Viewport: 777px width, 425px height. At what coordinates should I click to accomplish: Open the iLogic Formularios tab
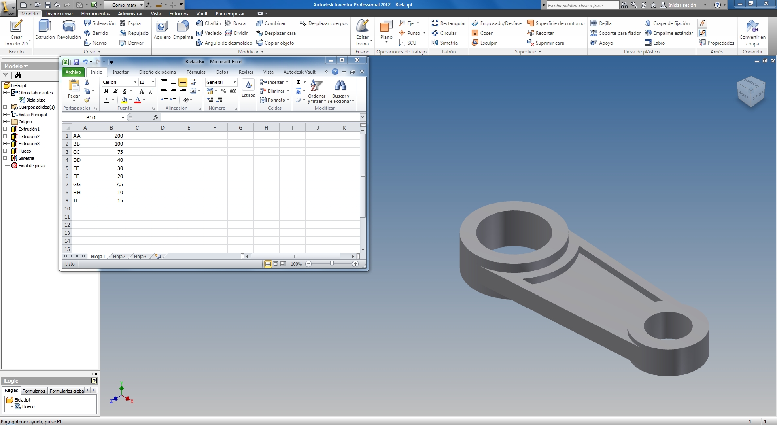(34, 391)
